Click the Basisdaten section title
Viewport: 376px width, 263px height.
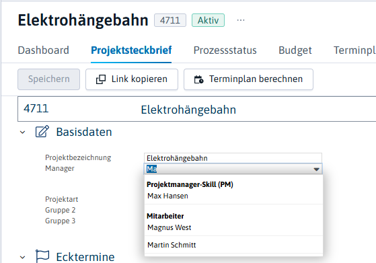coord(84,132)
